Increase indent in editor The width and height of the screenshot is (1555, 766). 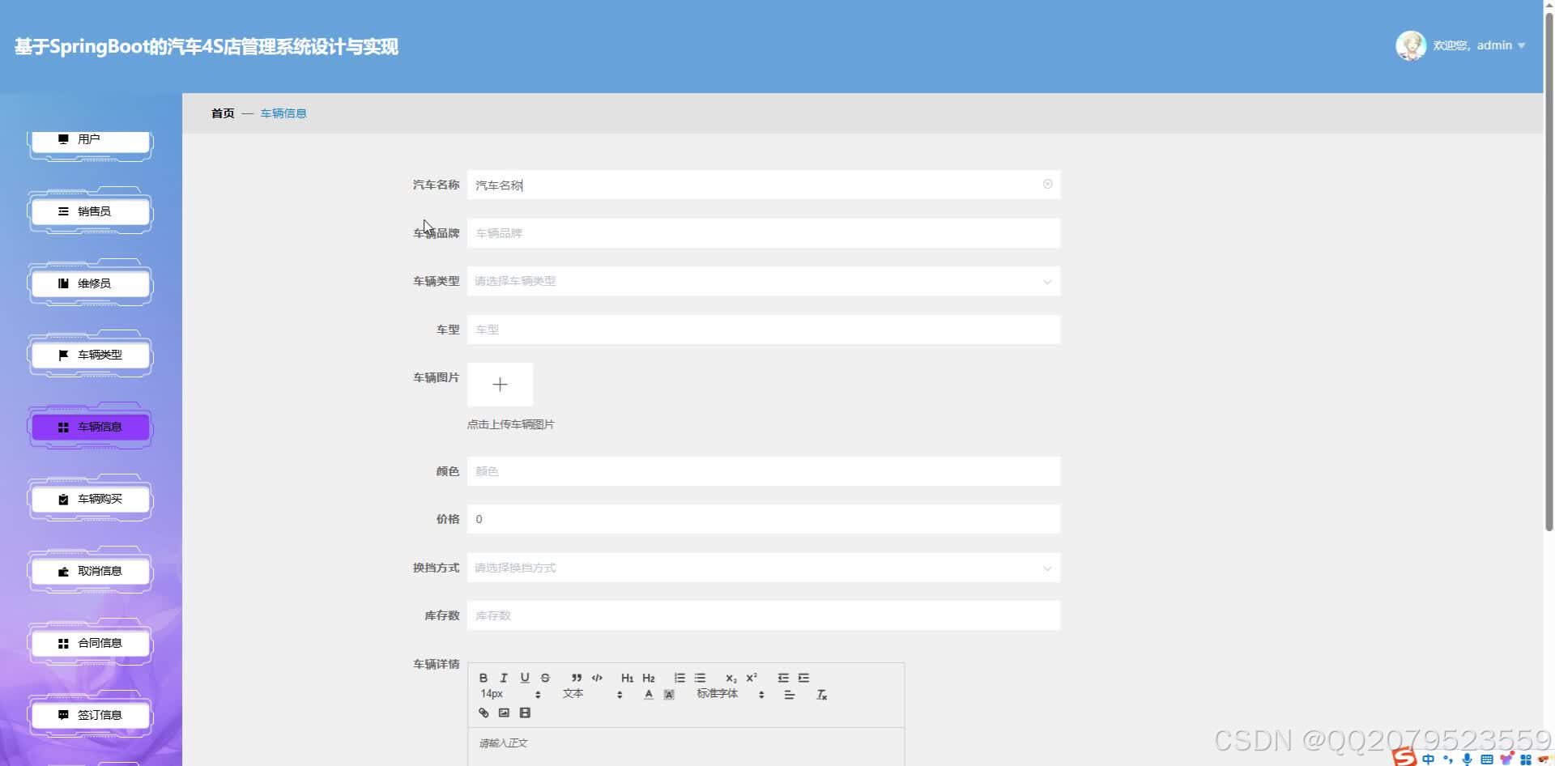pos(803,678)
